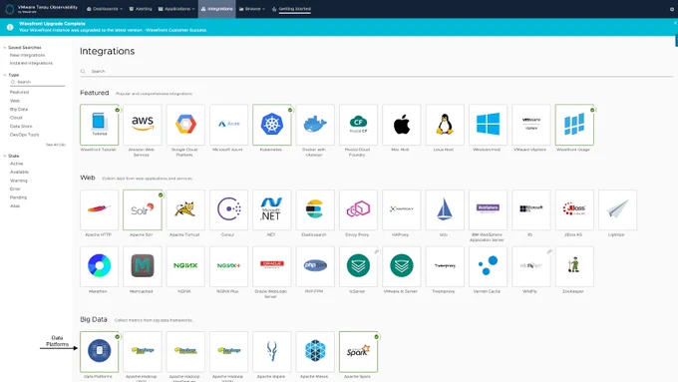Select the Linux Host penguin tile
The image size is (678, 382).
pyautogui.click(x=445, y=125)
